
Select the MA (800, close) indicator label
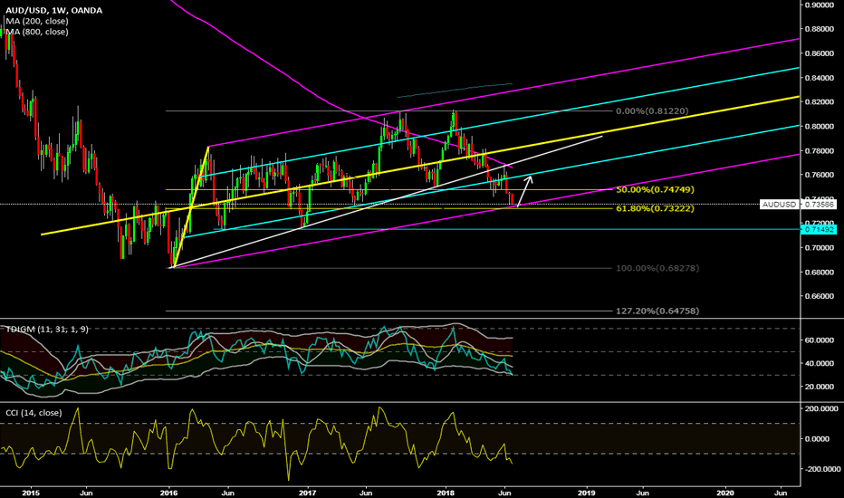[36, 32]
